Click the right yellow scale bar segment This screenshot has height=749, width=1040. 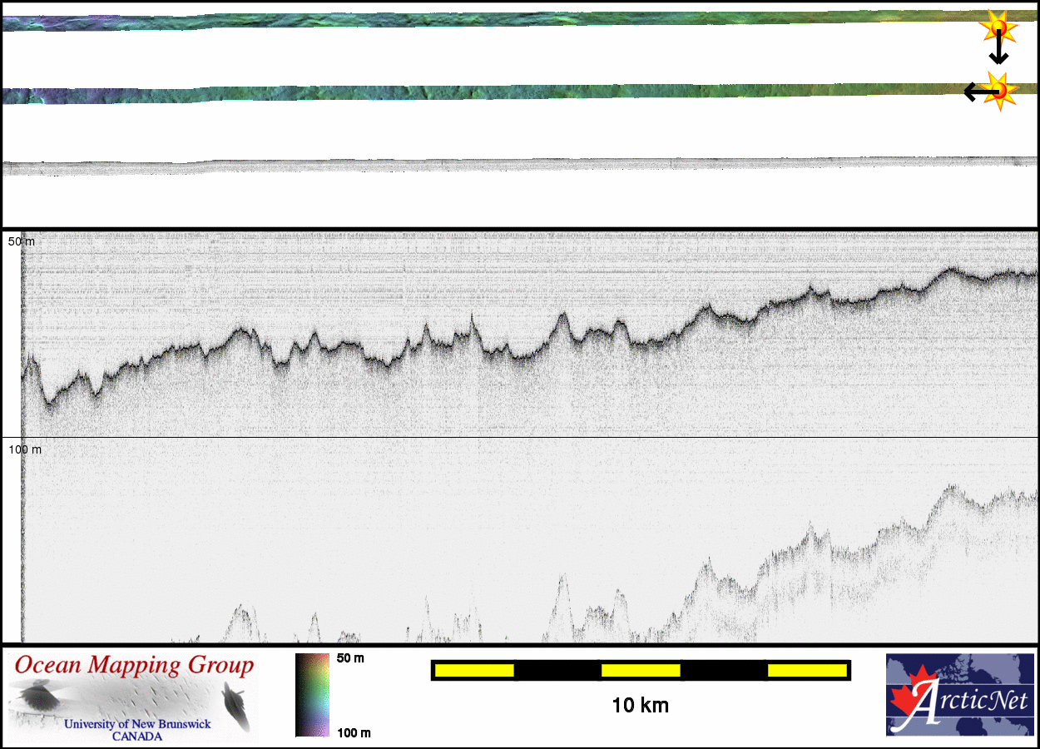coord(807,670)
